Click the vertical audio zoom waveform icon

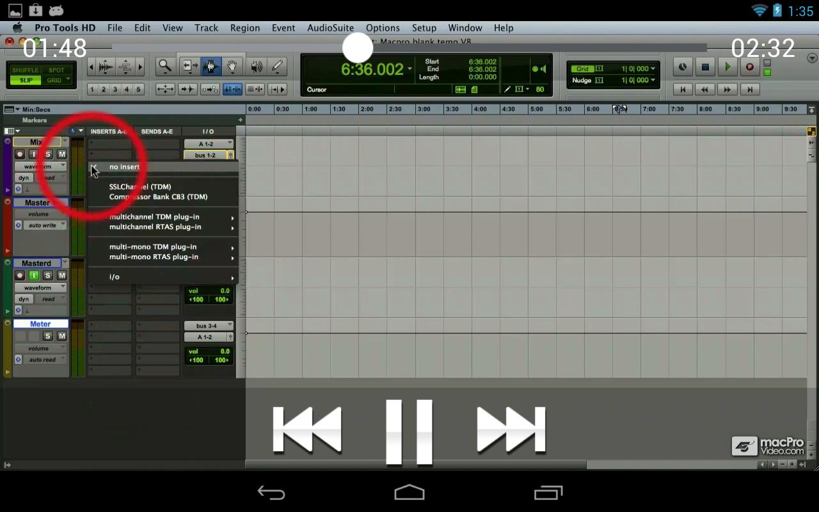pyautogui.click(x=107, y=67)
